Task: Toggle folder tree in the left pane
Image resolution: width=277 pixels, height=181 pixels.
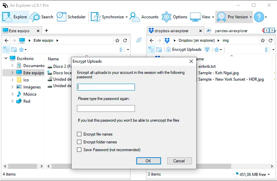Action: tap(6, 49)
